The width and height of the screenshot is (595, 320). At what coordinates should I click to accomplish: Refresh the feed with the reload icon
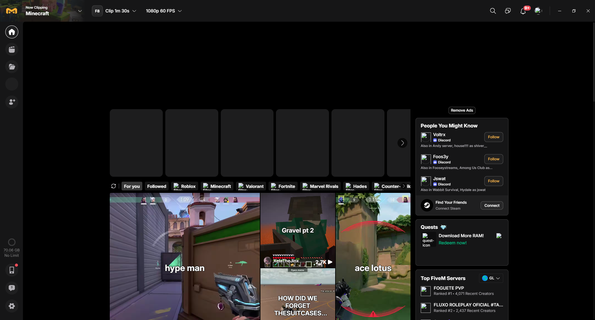click(x=113, y=186)
